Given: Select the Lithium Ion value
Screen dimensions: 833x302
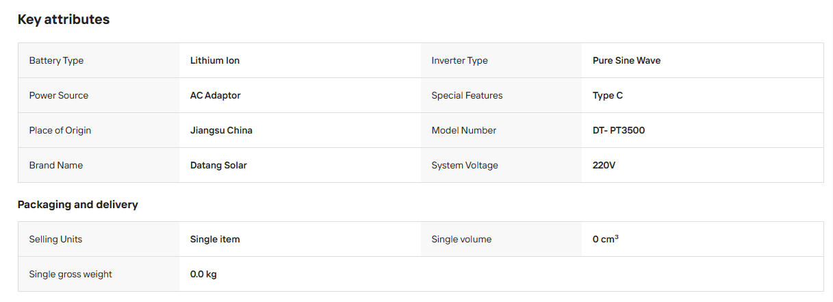Looking at the screenshot, I should click(x=215, y=60).
